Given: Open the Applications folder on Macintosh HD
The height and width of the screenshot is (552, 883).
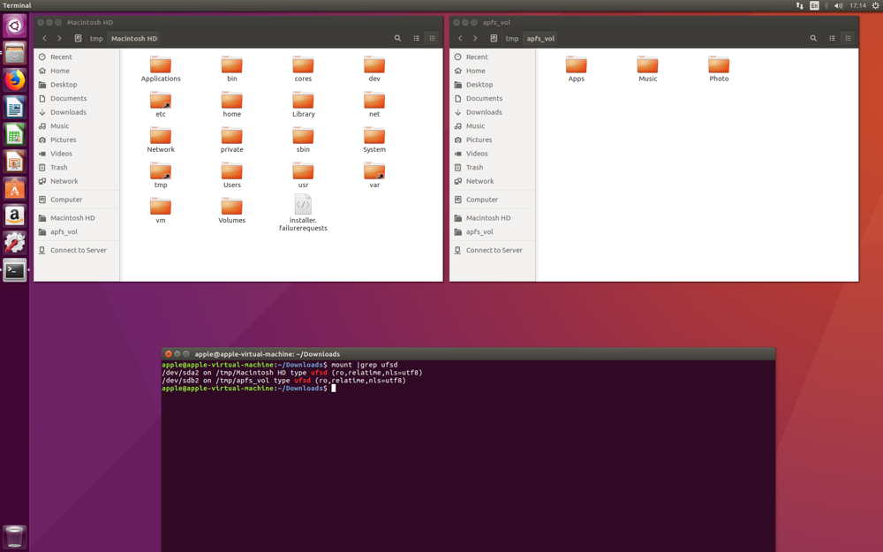Looking at the screenshot, I should click(160, 66).
